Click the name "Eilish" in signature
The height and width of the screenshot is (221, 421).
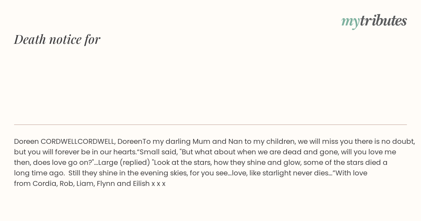tap(141, 183)
